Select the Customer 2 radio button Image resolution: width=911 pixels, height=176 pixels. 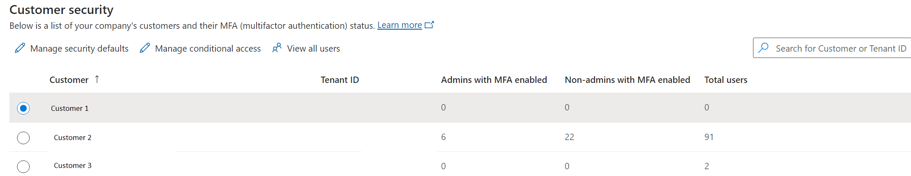pyautogui.click(x=23, y=138)
